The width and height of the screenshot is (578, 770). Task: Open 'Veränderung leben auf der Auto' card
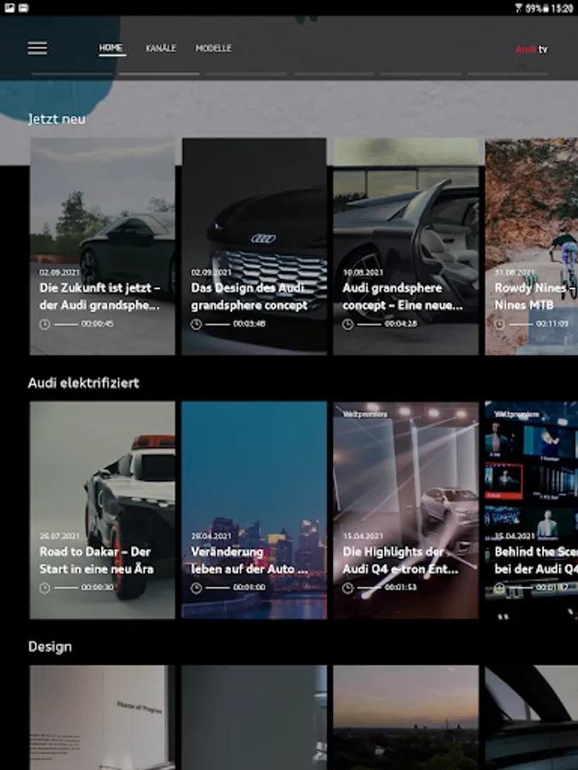254,510
